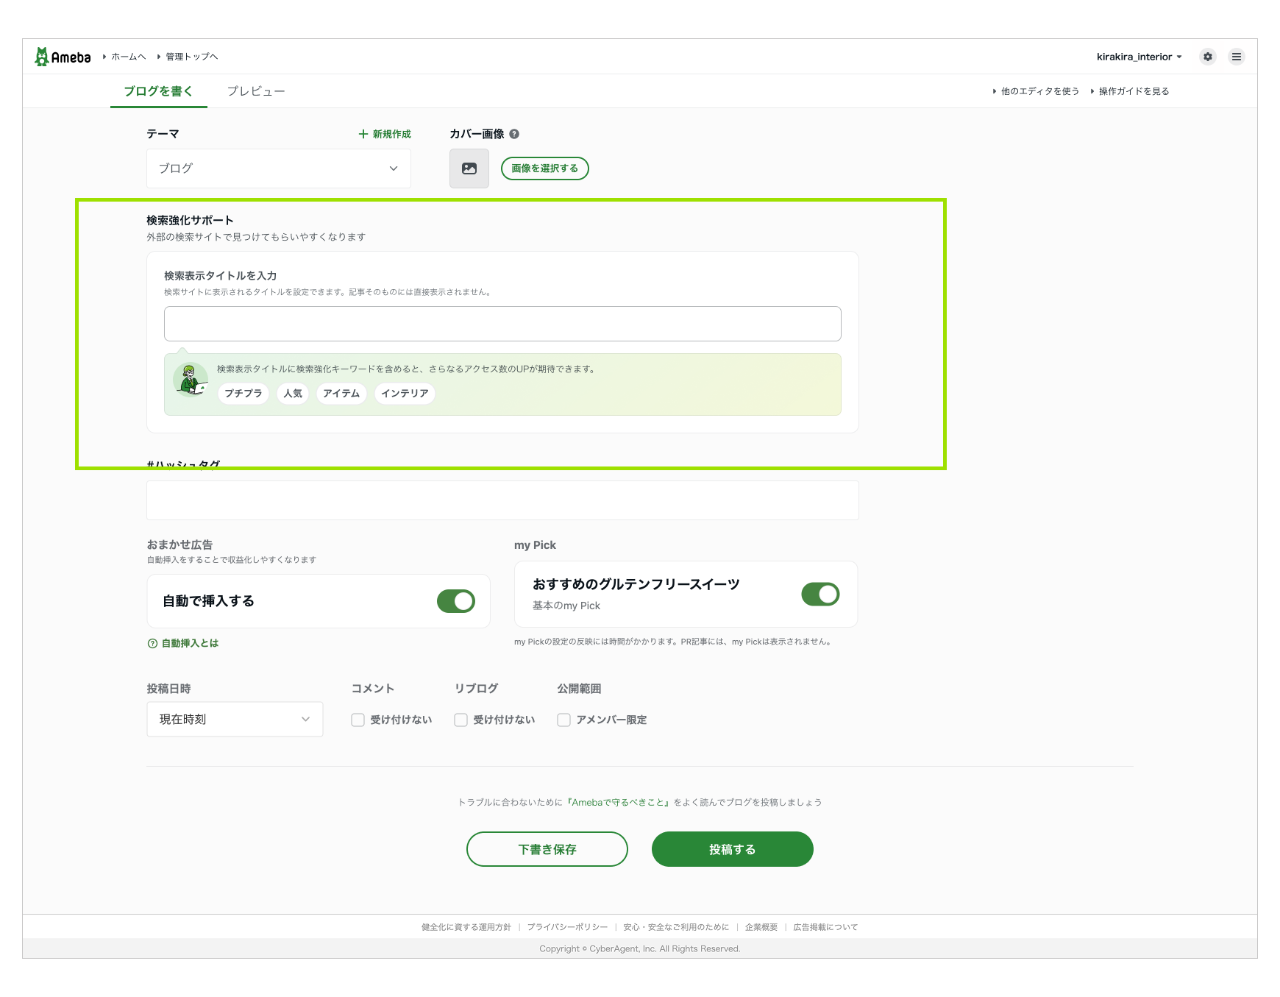Select the ブログを書く tab
The width and height of the screenshot is (1280, 997).
point(158,91)
